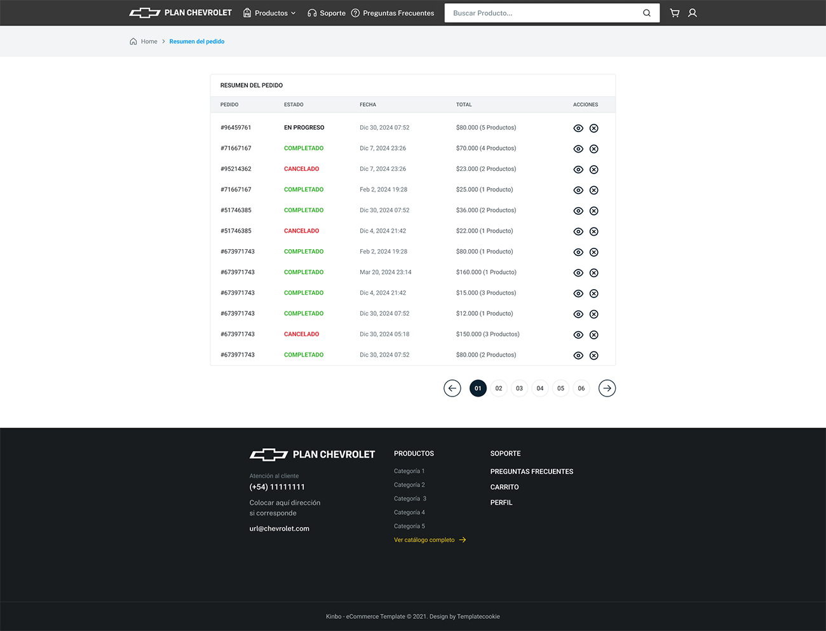The image size is (826, 631).
Task: Expand the Productos dropdown menu
Action: pyautogui.click(x=270, y=13)
